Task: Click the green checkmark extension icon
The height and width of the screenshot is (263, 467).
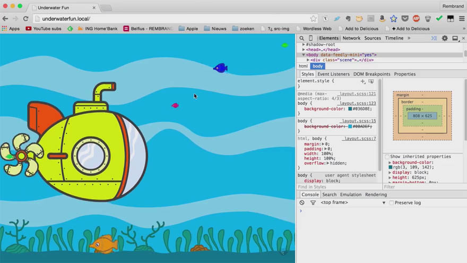Action: [x=439, y=19]
